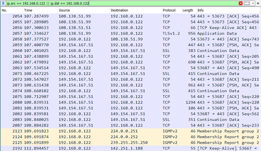Select packet 2059 with length 447
Viewport: 261px width, 151px height.
tap(131, 45)
